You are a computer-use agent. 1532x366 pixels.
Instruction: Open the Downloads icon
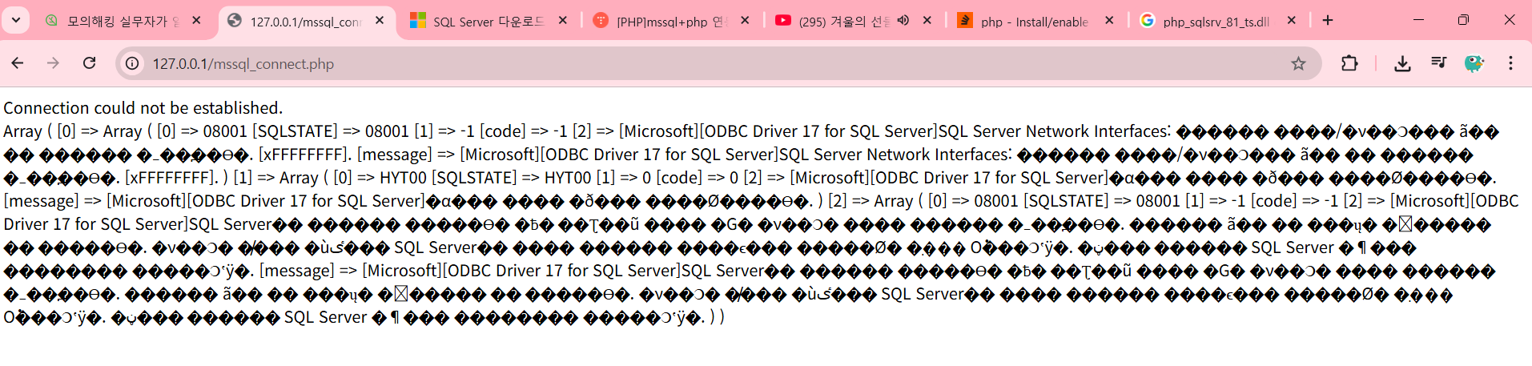[x=1402, y=63]
